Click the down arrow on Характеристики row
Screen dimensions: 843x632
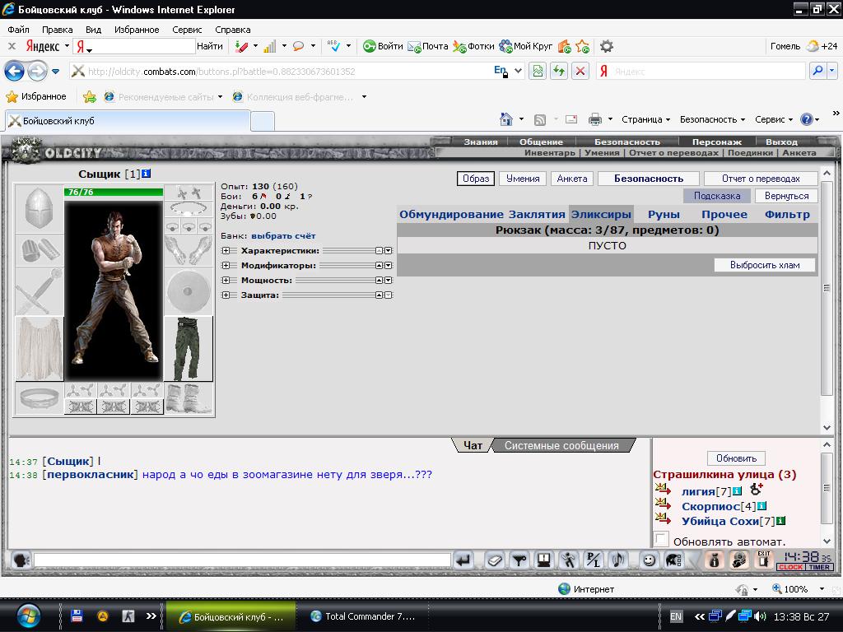(389, 250)
